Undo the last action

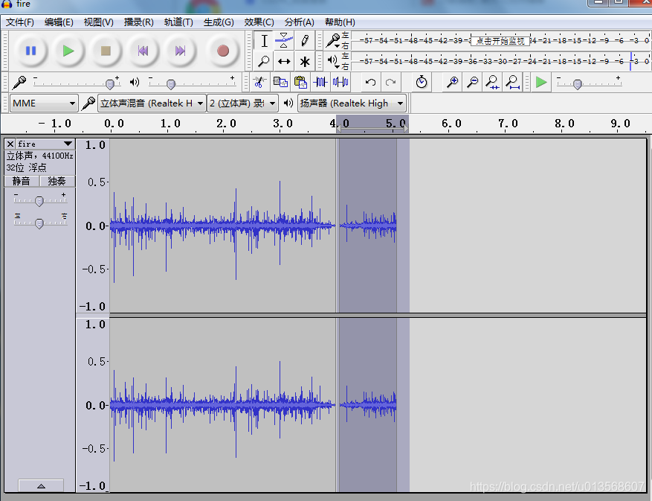[x=370, y=82]
